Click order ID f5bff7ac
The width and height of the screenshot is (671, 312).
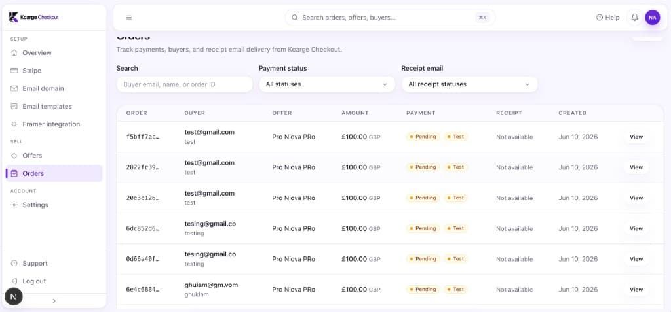143,137
